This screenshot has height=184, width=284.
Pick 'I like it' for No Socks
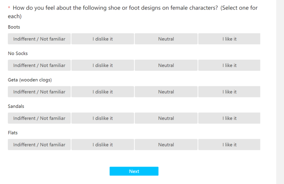[229, 65]
